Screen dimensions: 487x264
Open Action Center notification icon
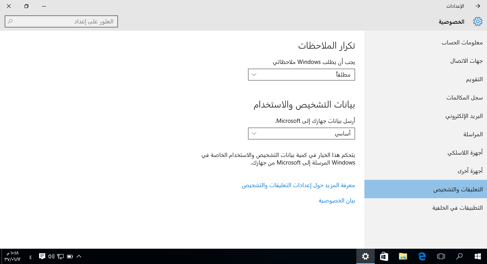42,256
